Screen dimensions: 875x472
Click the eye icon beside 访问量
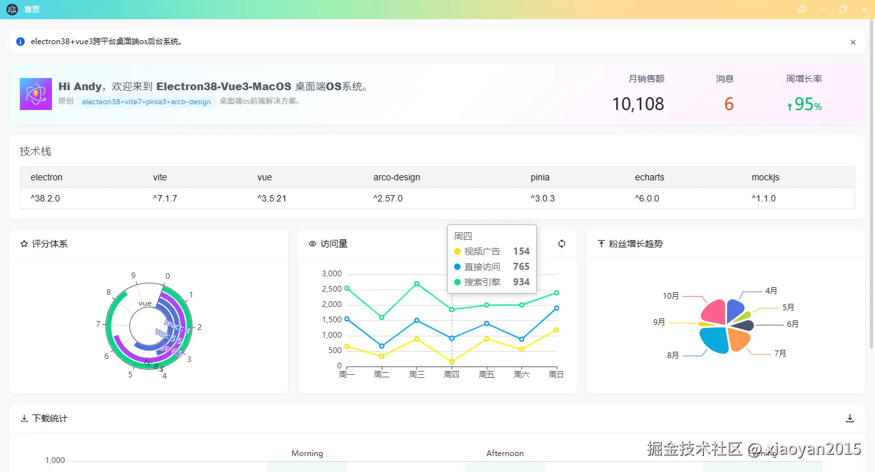(x=313, y=244)
